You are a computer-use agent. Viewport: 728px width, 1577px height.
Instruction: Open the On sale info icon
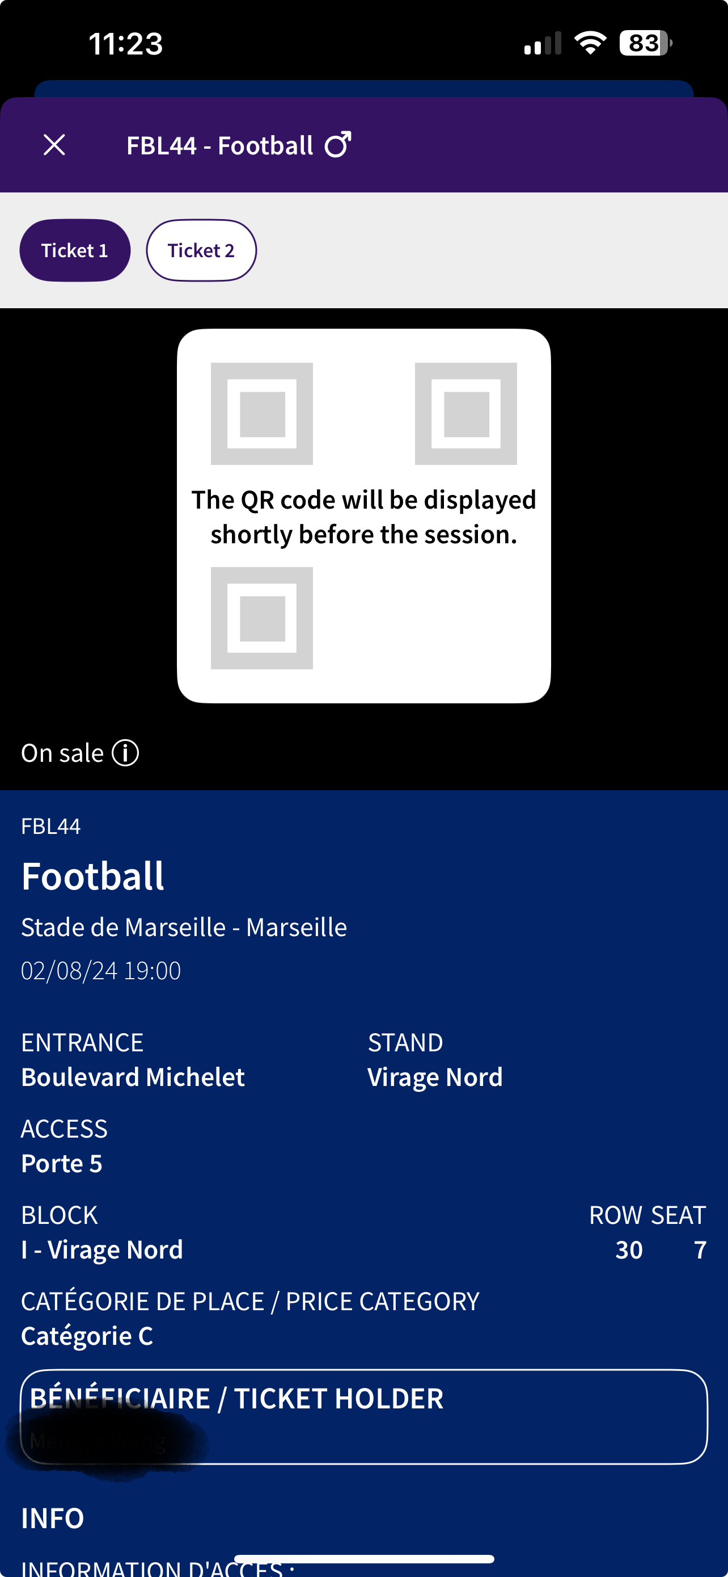click(x=125, y=753)
